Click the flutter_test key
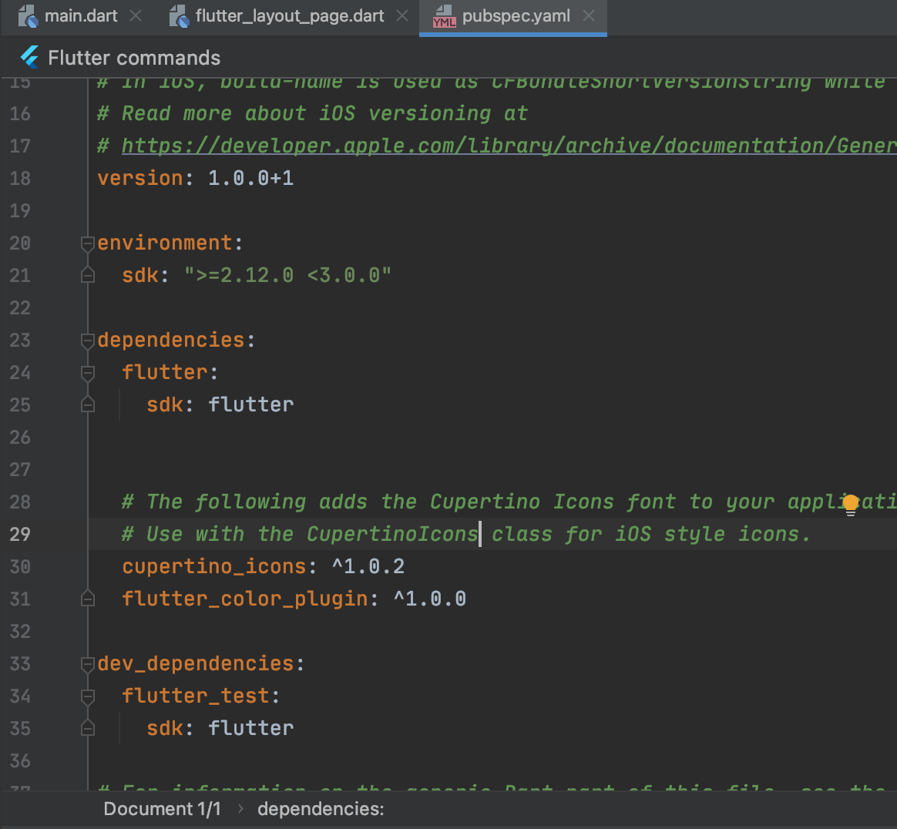 tap(196, 696)
